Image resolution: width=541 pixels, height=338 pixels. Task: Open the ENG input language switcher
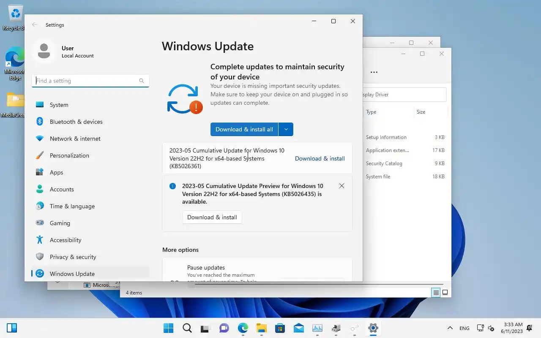(x=464, y=328)
